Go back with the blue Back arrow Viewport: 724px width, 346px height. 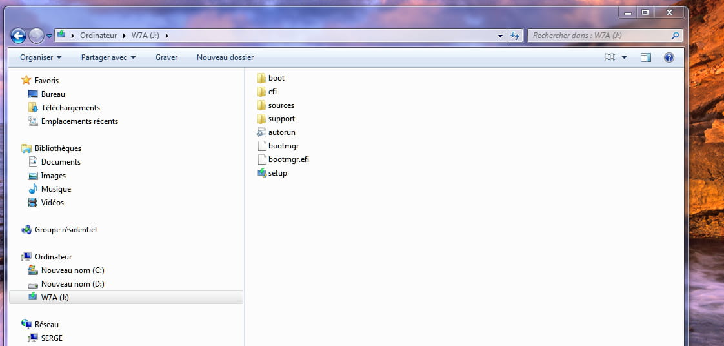point(18,36)
